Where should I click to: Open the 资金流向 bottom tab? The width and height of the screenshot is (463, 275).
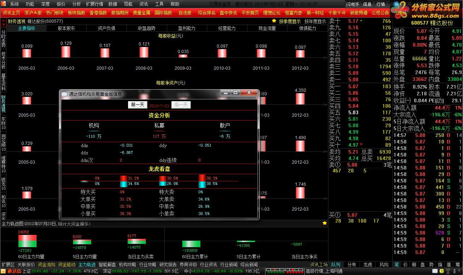(47, 265)
